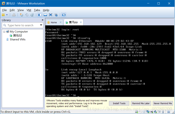Collapse the My Computer tree node
The height and width of the screenshot is (114, 175).
click(4, 32)
